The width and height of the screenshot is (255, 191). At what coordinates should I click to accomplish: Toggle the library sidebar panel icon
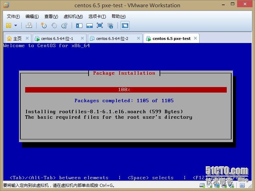pyautogui.click(x=79, y=25)
